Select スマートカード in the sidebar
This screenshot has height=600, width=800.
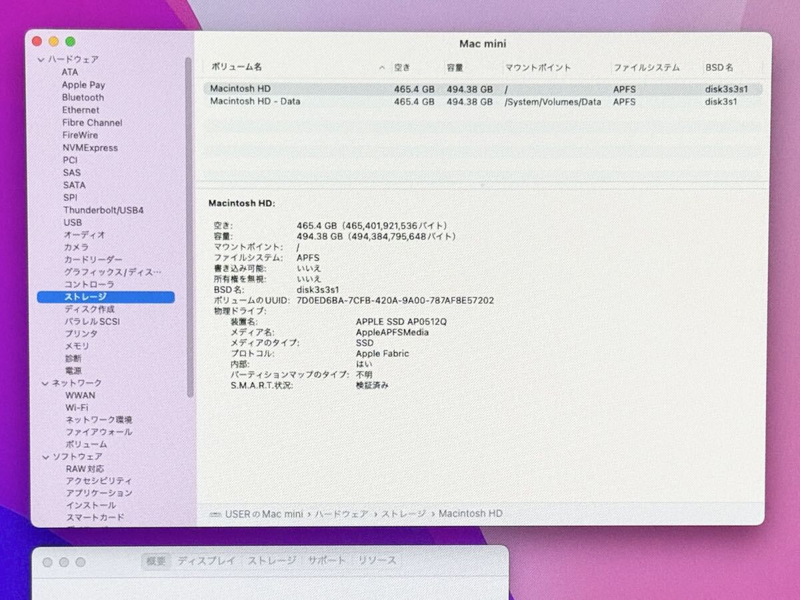click(95, 517)
